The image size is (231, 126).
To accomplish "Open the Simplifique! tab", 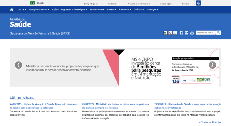I will pos(91,4).
